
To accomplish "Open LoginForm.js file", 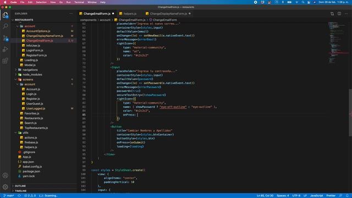I will pos(35,51).
